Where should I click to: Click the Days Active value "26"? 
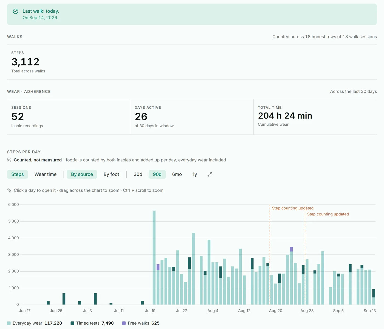click(141, 117)
